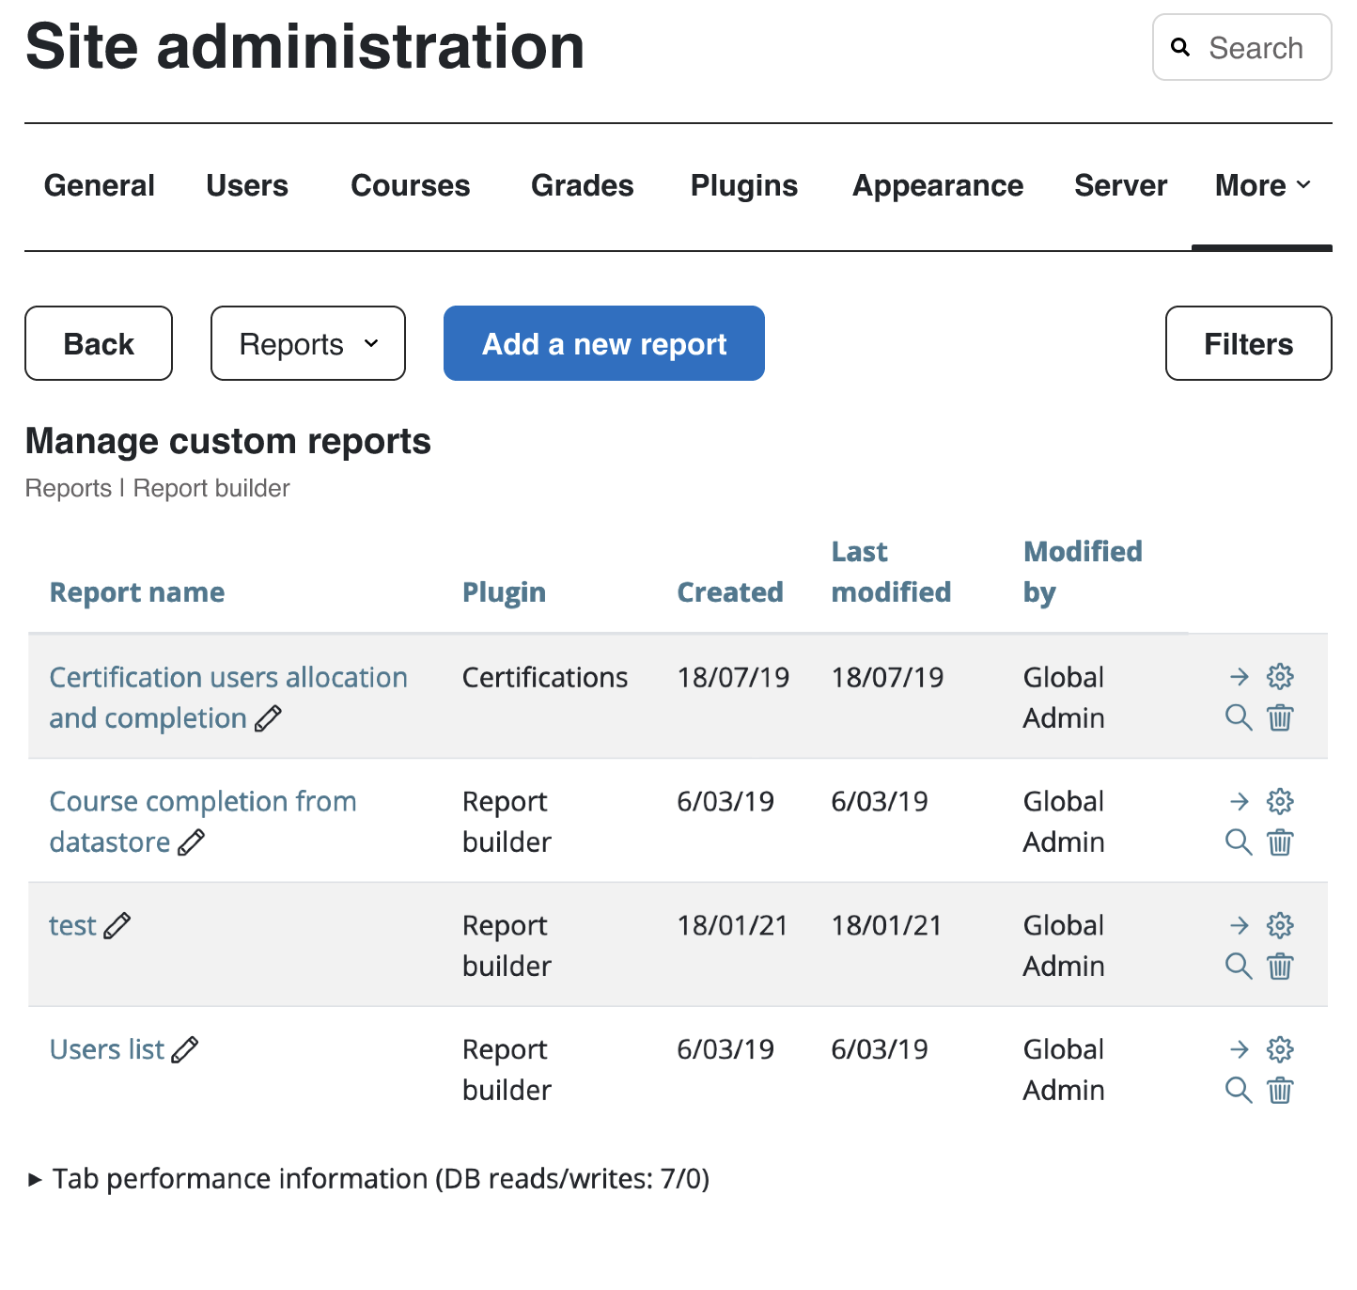Viewport: 1357px width, 1290px height.
Task: Click magnifier icon for the test report
Action: [1239, 967]
